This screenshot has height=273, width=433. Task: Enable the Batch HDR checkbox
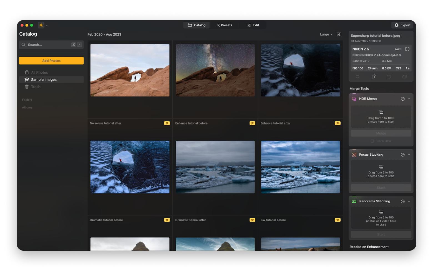[x=372, y=141]
